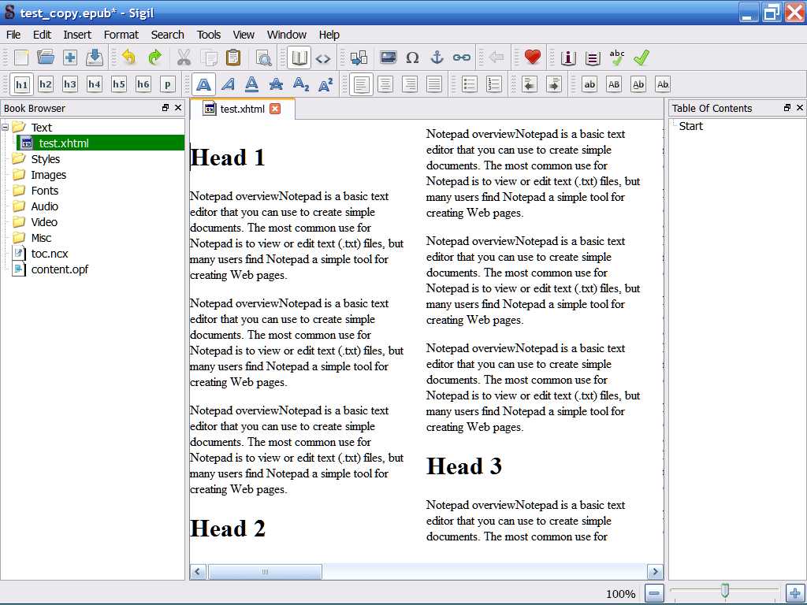Click the Back arrow icon
Image resolution: width=807 pixels, height=605 pixels.
496,58
